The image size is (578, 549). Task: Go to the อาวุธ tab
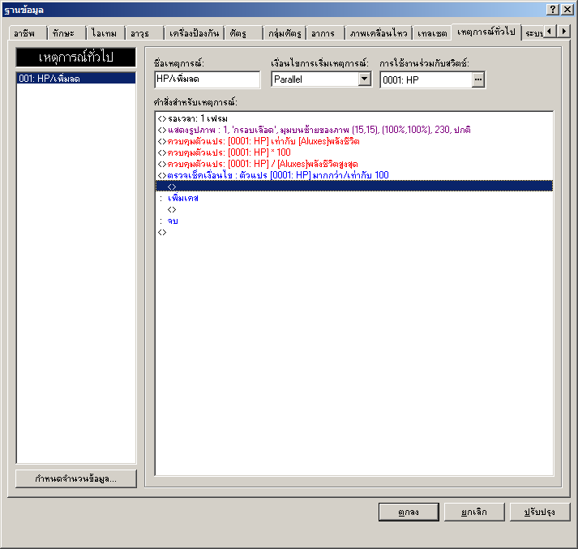(x=144, y=33)
